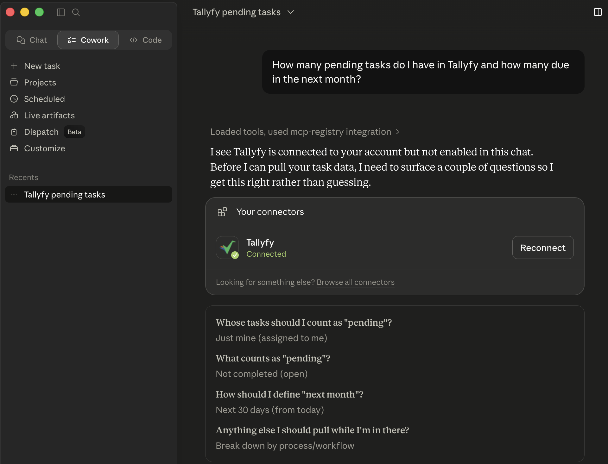Viewport: 608px width, 464px height.
Task: Open the Tallyfy pending tasks title dropdown
Action: coord(243,12)
